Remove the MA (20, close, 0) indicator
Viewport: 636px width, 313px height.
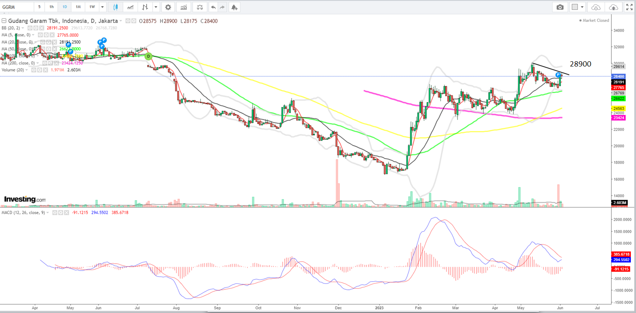pos(55,42)
